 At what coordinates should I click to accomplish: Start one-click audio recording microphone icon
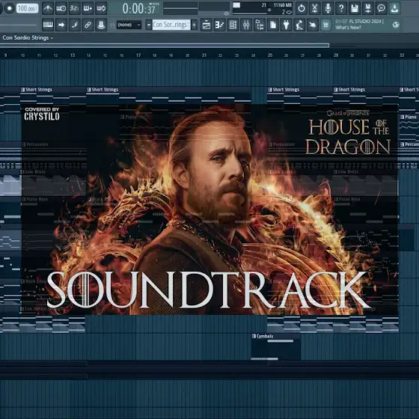pyautogui.click(x=328, y=8)
